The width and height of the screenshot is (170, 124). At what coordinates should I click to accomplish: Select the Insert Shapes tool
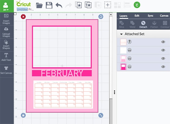tap(6, 45)
